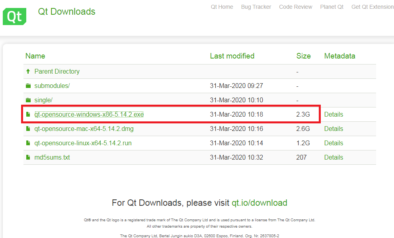Click the 'For Qt Downloads, please visit' text
This screenshot has height=238, width=394.
coord(171,203)
